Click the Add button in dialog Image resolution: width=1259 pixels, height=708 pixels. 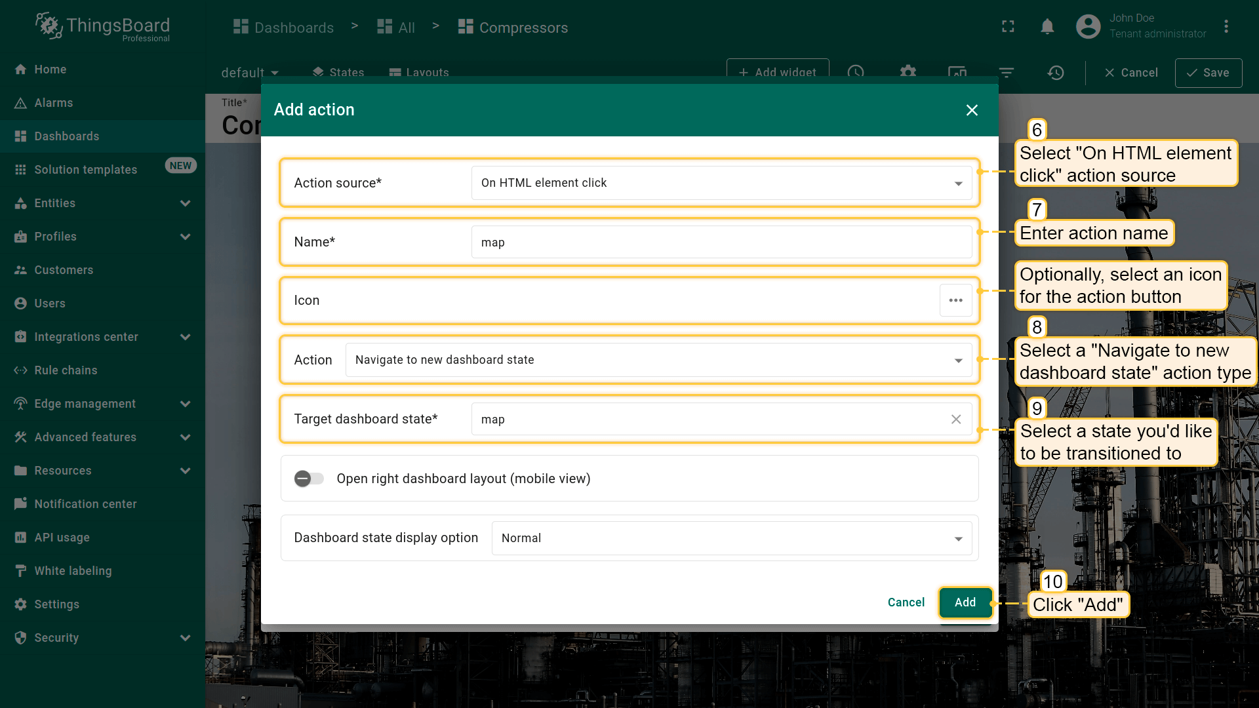tap(965, 602)
